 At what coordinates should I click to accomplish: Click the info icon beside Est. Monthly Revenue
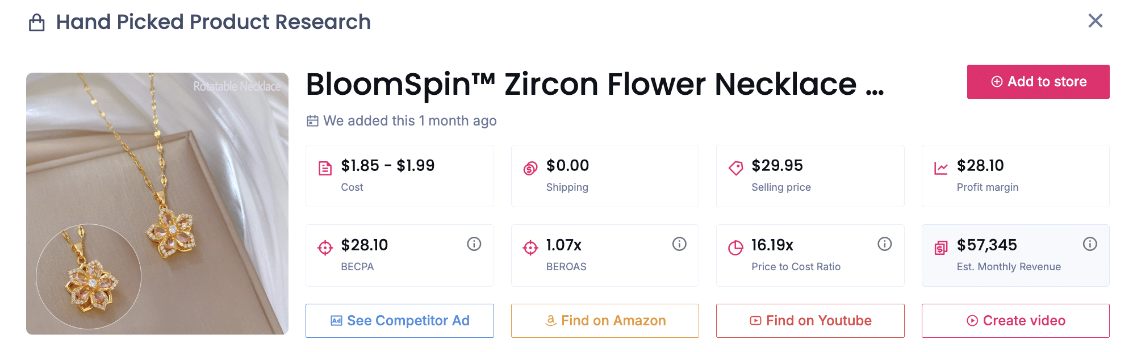1089,244
